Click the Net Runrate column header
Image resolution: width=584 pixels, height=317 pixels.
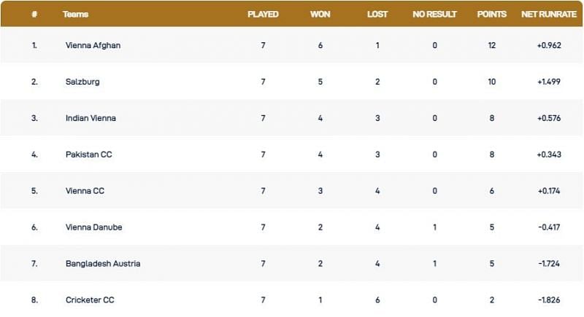549,14
